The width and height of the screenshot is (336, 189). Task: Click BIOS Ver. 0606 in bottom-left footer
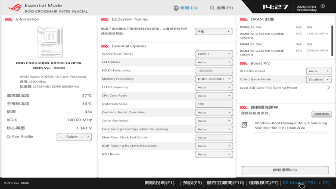16,183
